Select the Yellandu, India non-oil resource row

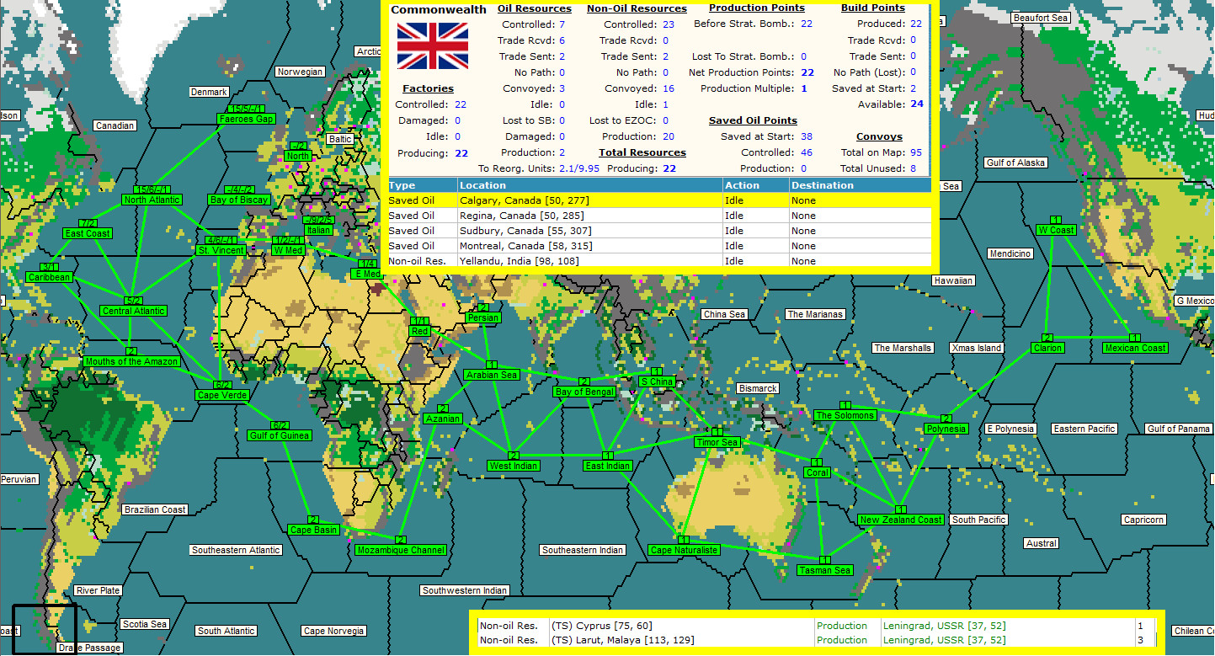pyautogui.click(x=658, y=261)
